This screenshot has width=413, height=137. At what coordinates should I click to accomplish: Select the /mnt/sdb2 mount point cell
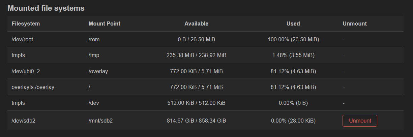click(100, 121)
